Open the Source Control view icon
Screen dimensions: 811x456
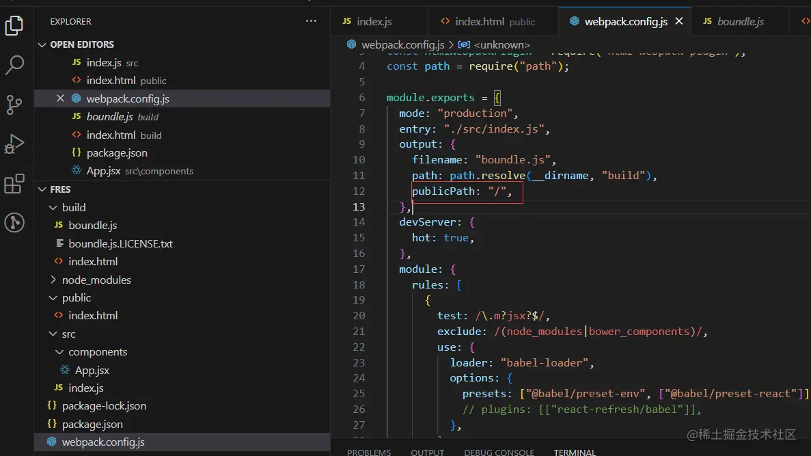pos(14,105)
